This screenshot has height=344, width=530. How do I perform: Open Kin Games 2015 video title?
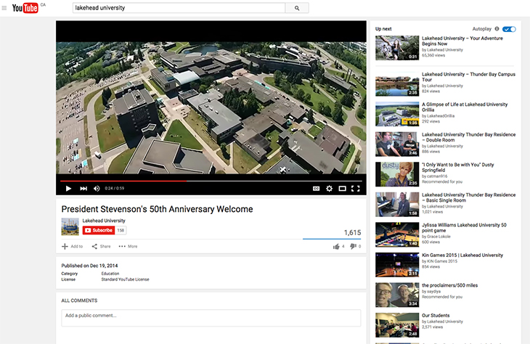tap(462, 255)
